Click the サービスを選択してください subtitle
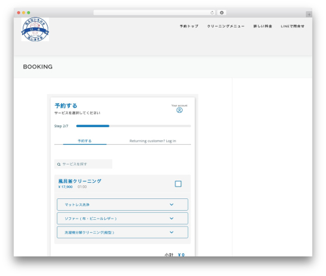This screenshot has width=326, height=276. click(x=77, y=113)
